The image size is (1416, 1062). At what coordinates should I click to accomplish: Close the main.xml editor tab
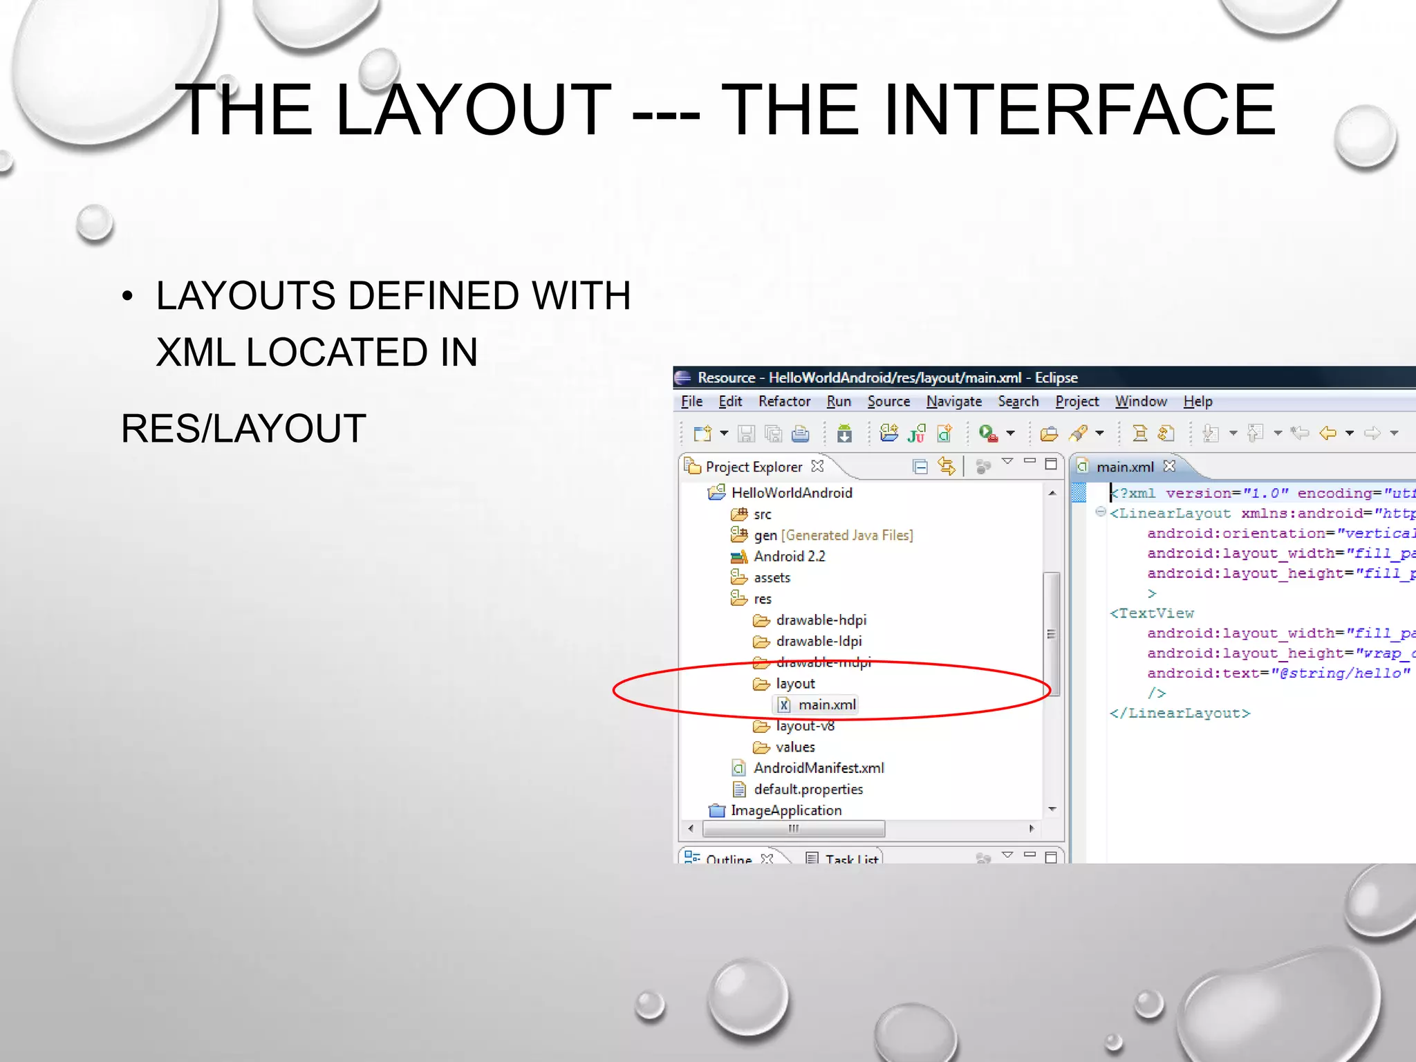coord(1169,466)
